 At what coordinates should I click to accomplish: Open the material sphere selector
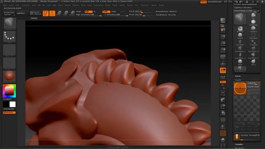point(9,76)
